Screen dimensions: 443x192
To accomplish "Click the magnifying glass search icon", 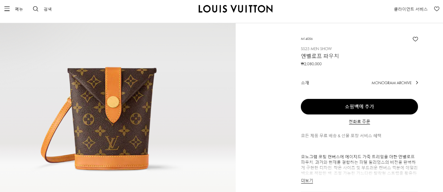I will 35,9.
